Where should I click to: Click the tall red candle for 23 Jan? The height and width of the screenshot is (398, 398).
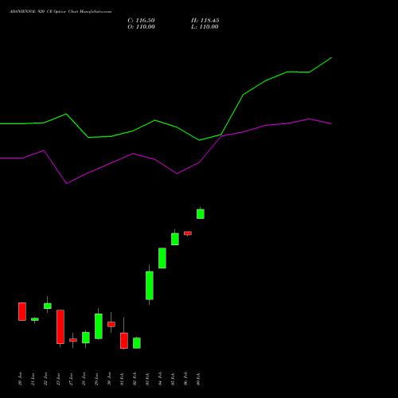point(60,327)
